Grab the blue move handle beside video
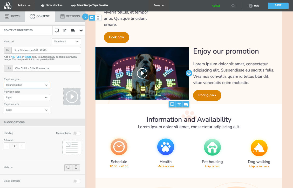Screen dimensions: 293x188 pyautogui.click(x=189, y=73)
